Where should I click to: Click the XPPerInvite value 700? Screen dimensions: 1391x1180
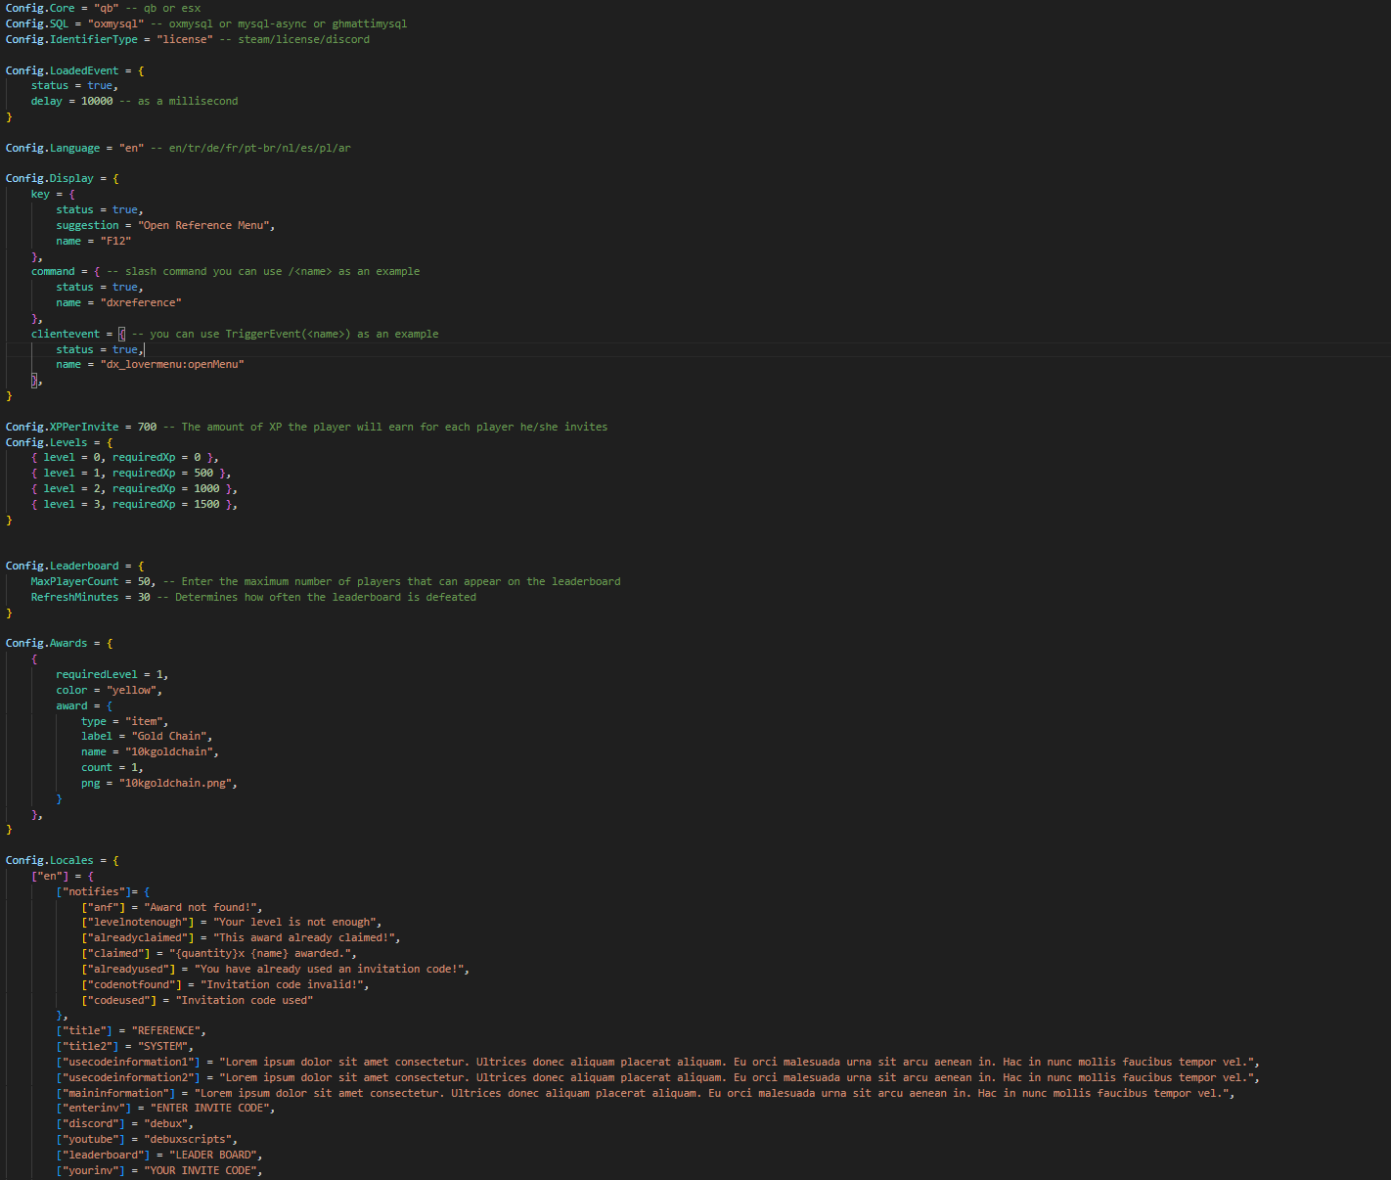click(147, 427)
